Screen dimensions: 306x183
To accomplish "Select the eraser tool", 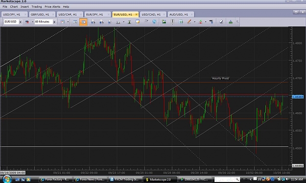I will 221,22.
